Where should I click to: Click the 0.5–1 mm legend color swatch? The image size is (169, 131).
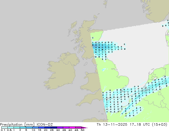tap(11, 128)
